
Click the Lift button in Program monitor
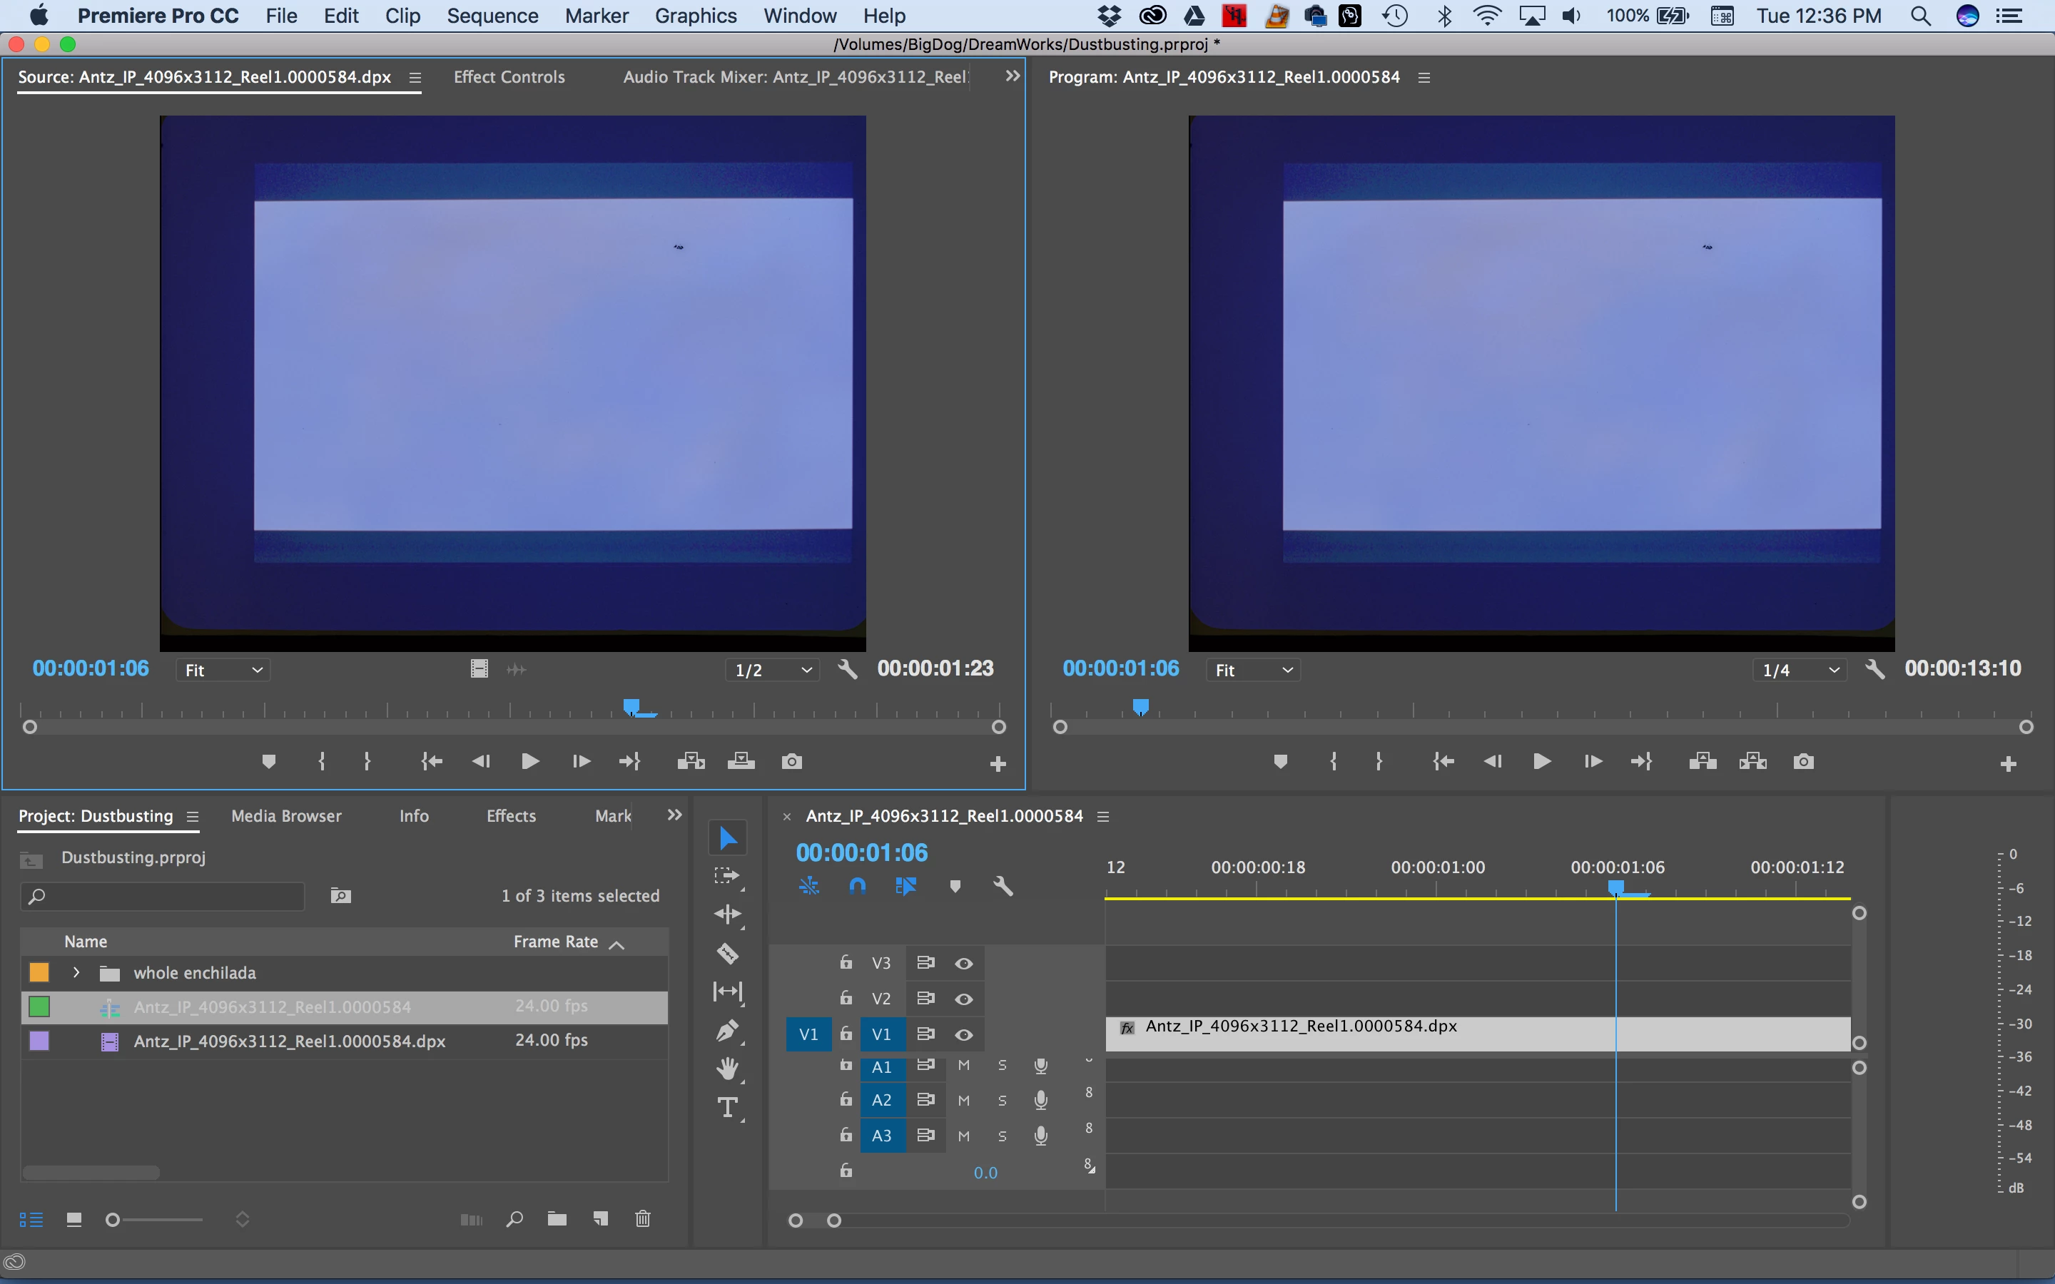coord(1703,762)
